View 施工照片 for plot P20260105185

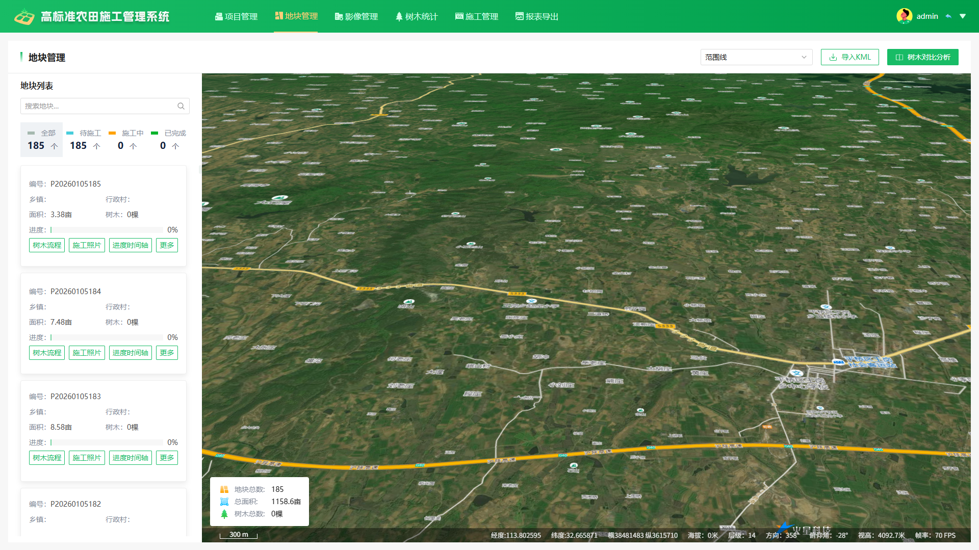[x=87, y=245]
